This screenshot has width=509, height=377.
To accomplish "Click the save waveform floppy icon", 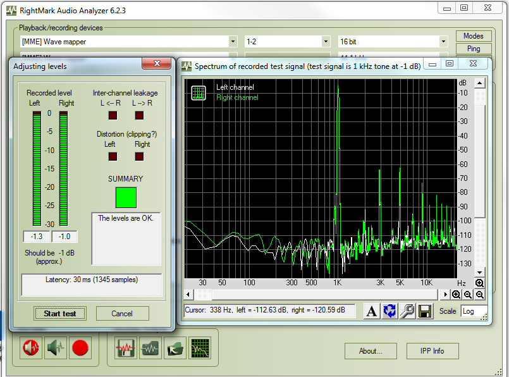I will pyautogui.click(x=126, y=348).
